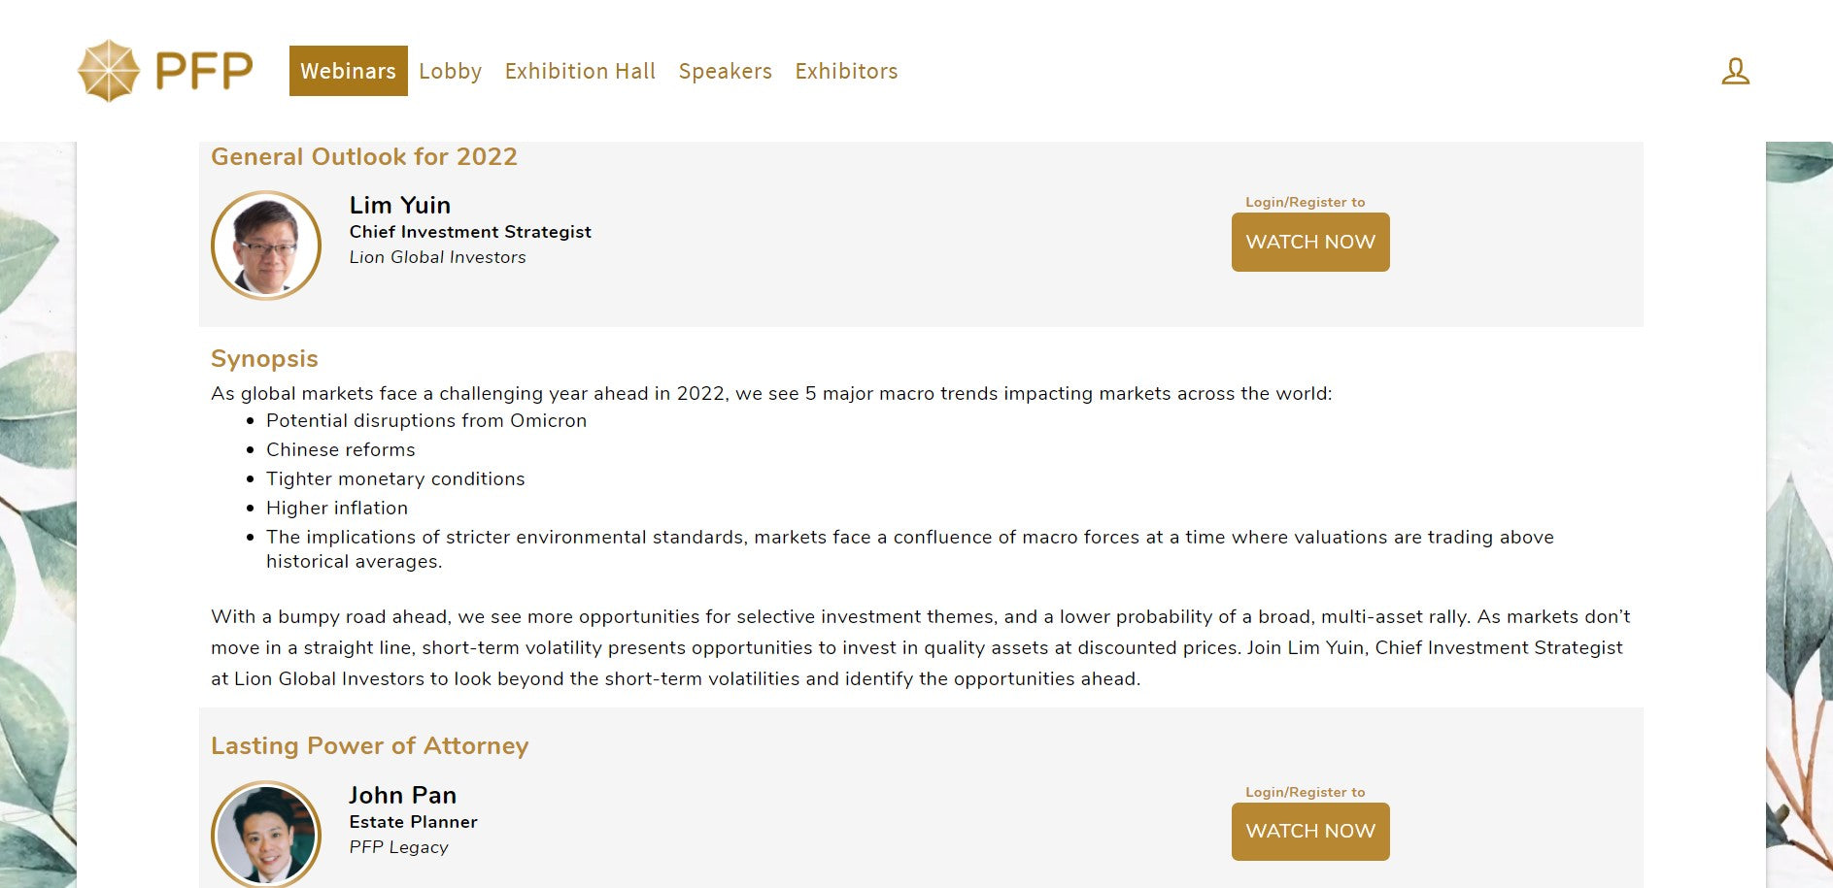The image size is (1833, 888).
Task: Click the Lion Global Investors company text
Action: coord(437,257)
